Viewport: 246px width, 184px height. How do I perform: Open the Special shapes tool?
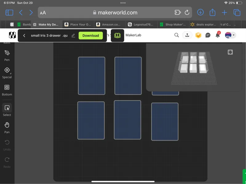click(x=7, y=73)
